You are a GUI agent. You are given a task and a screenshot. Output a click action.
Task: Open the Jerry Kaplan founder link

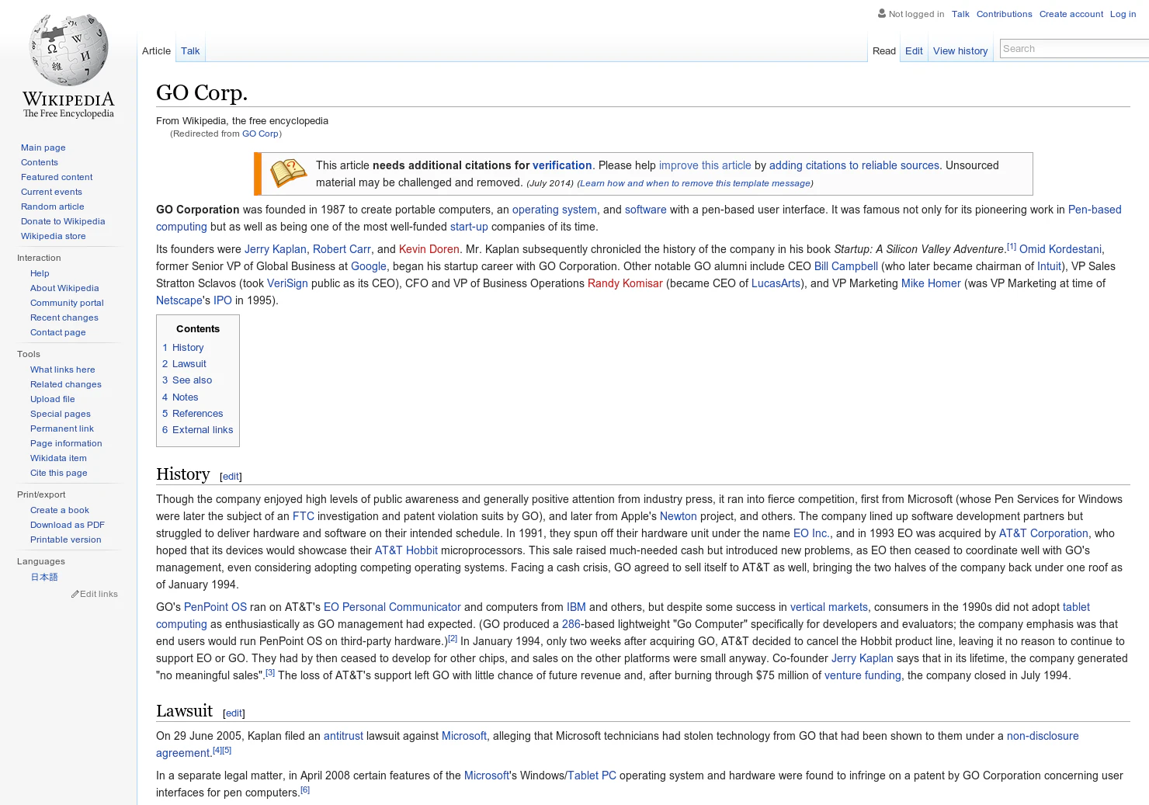276,249
